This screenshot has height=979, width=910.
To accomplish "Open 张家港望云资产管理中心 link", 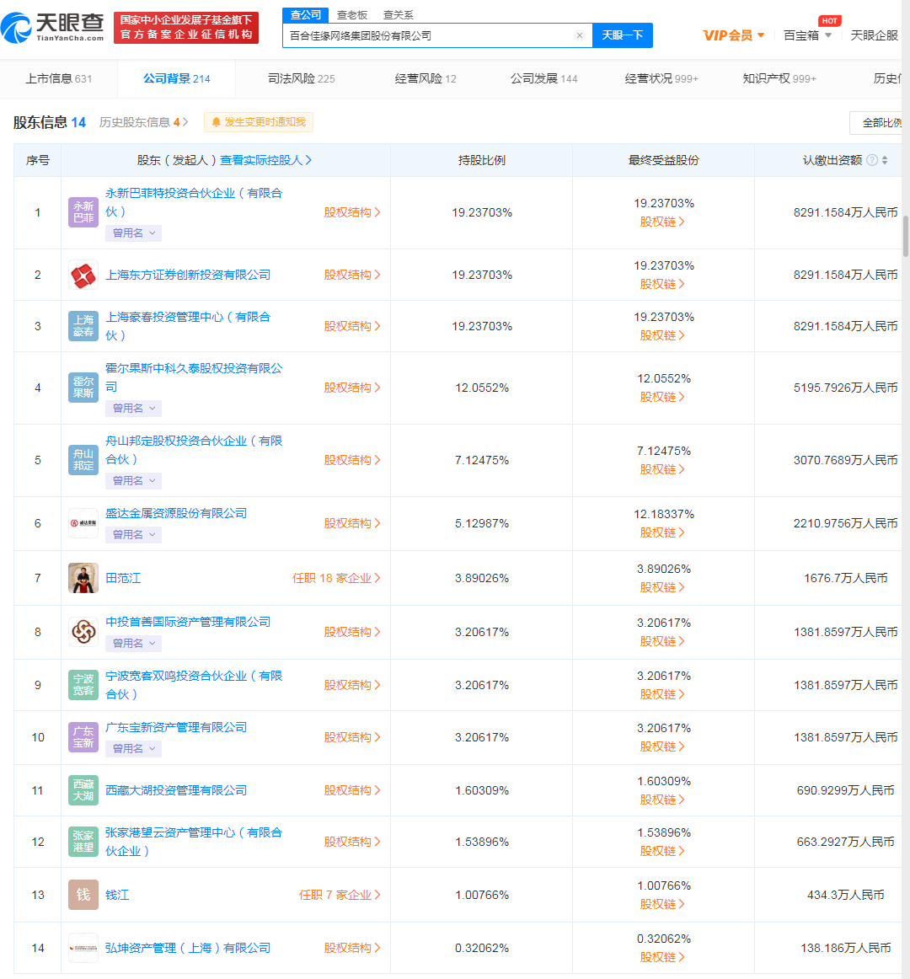I will click(194, 842).
